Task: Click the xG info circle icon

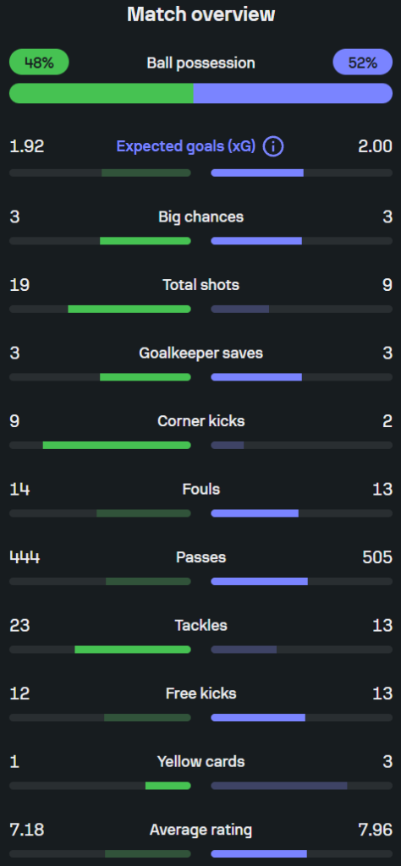Action: (x=273, y=147)
